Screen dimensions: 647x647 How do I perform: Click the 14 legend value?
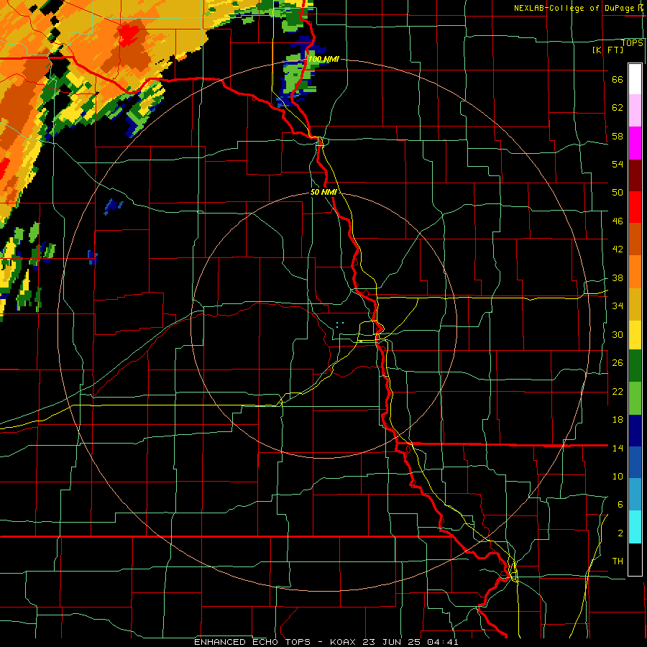coord(618,448)
